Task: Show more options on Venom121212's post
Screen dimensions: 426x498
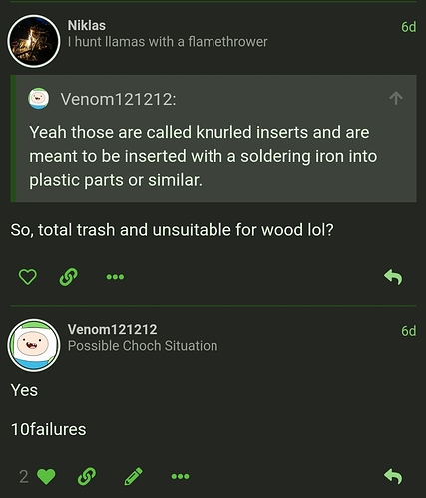Action: click(180, 477)
